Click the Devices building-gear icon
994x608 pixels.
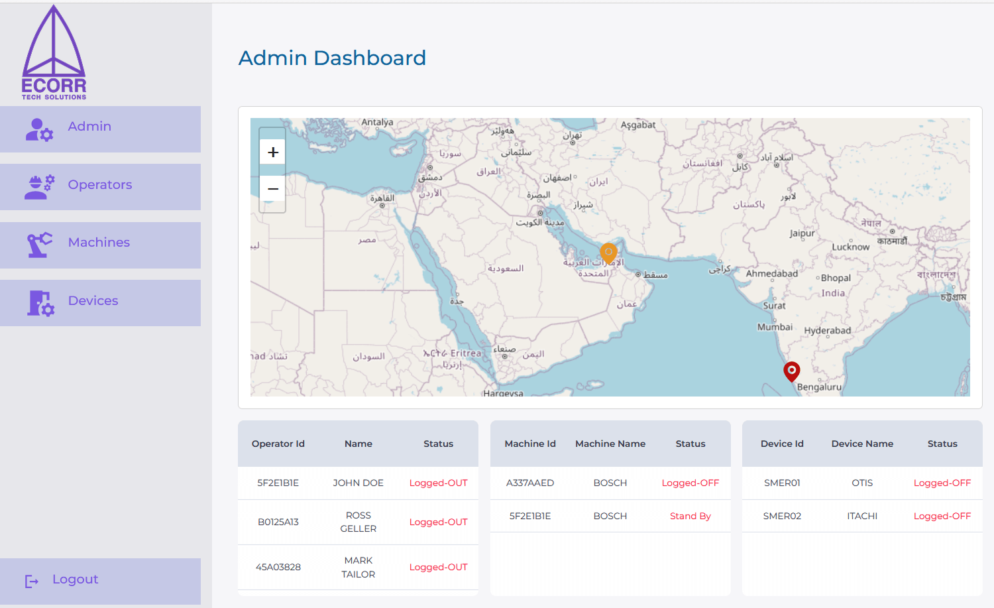(x=40, y=303)
